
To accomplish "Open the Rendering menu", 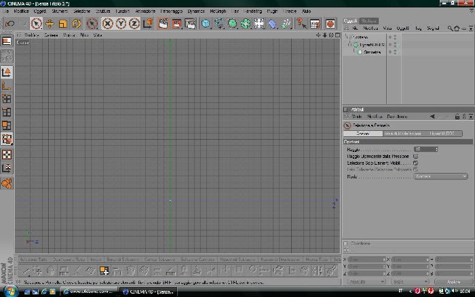I will (252, 12).
